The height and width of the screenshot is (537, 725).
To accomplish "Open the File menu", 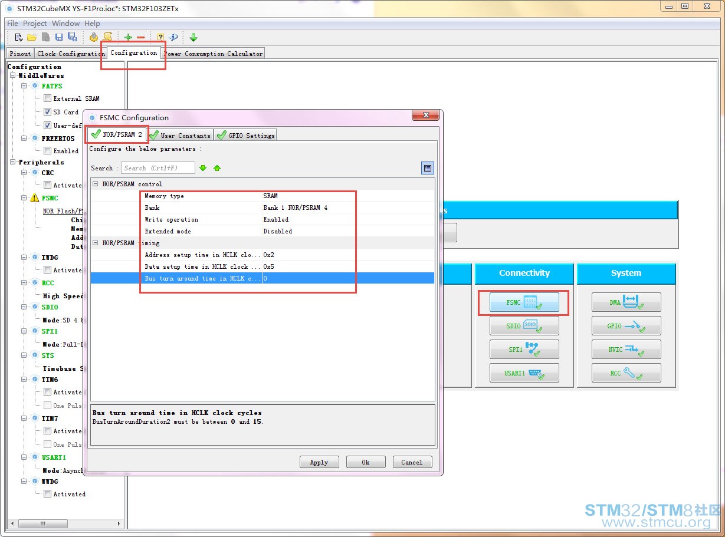I will pos(12,24).
